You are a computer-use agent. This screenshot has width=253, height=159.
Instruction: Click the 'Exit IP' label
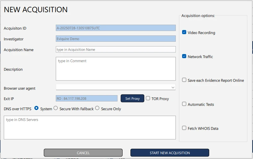[9, 99]
